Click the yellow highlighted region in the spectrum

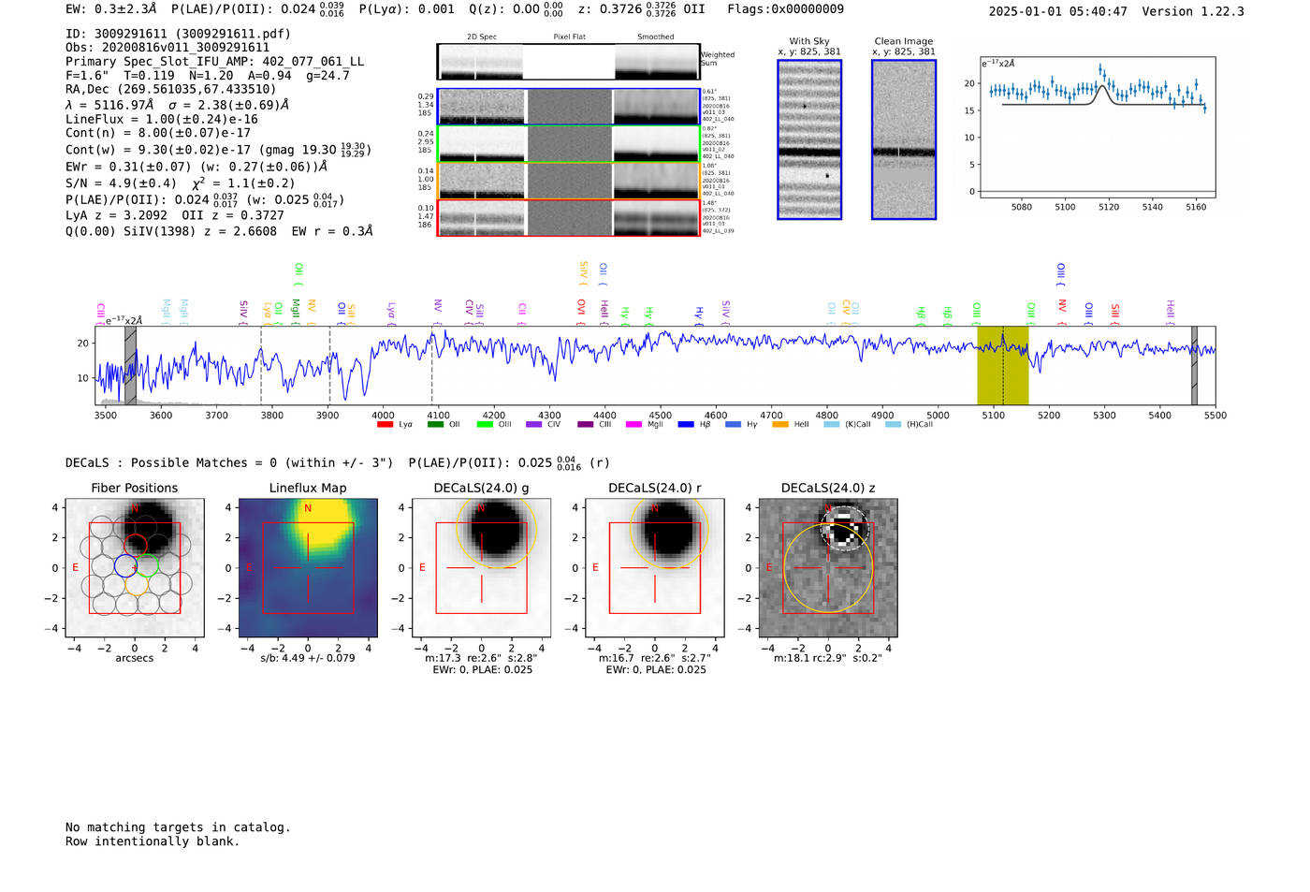(1003, 365)
